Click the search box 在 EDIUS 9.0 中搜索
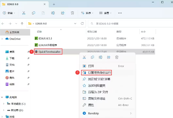 [130, 24]
